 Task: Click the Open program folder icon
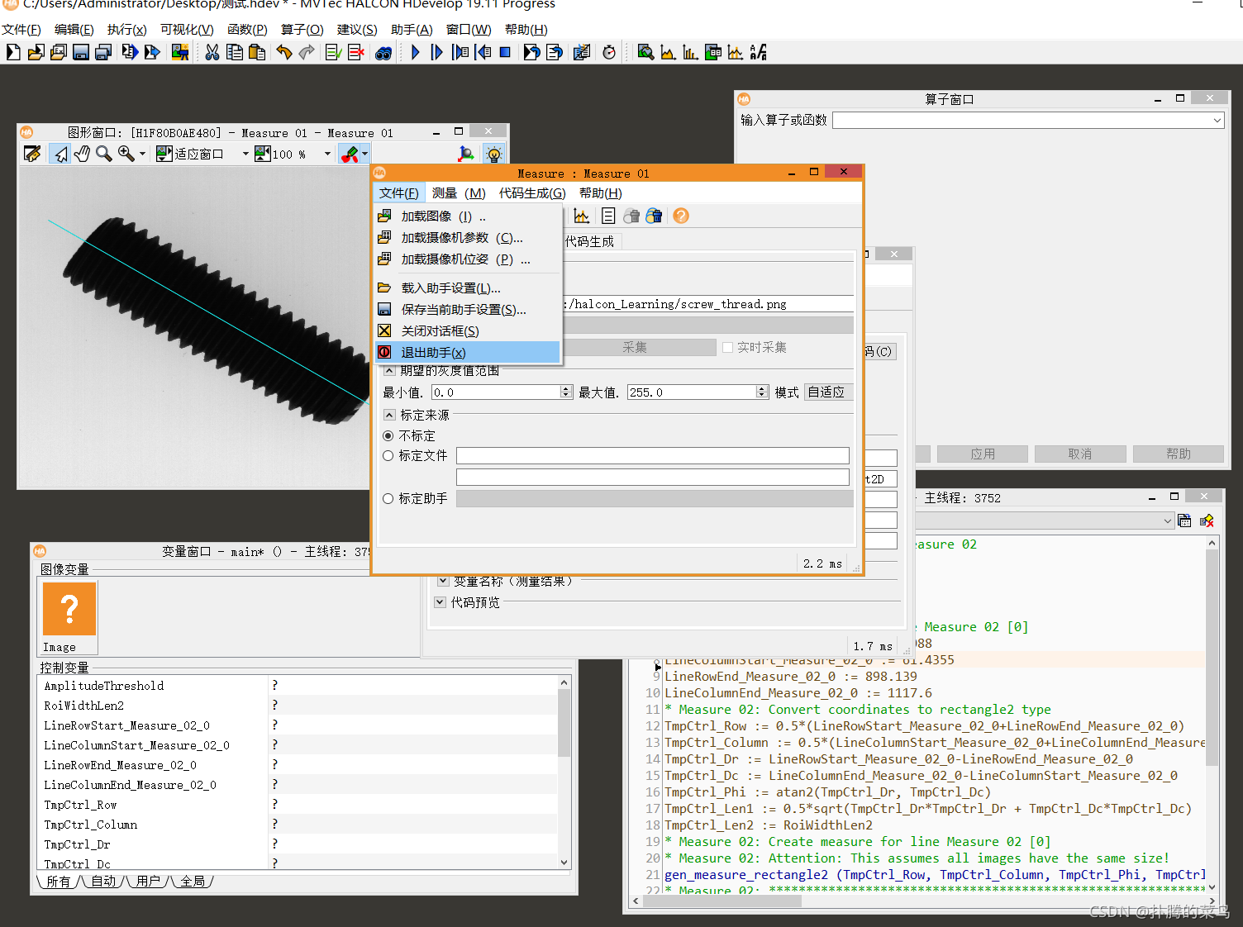point(36,52)
